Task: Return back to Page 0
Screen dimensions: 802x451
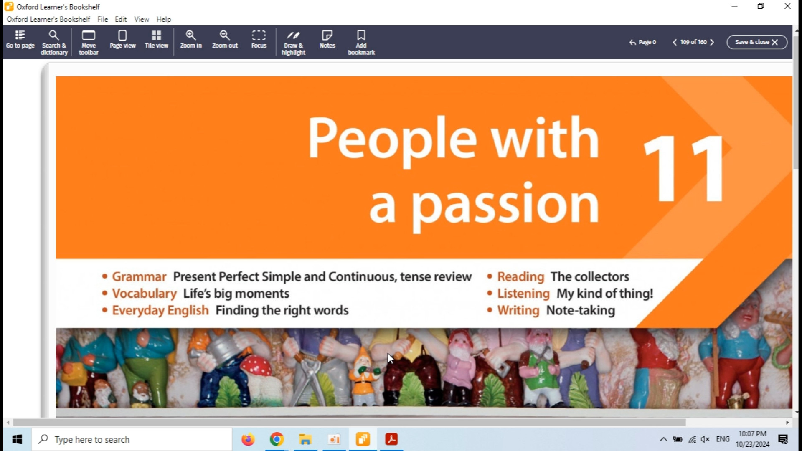Action: [x=642, y=42]
